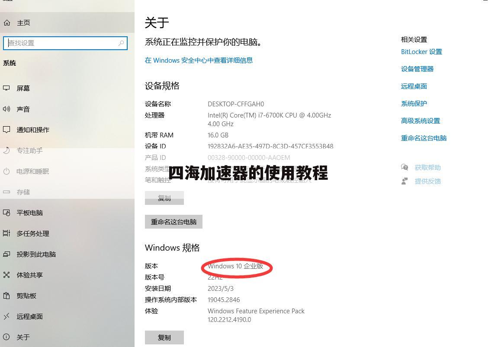Screen dimensions: 495x347
Task: Open 平板电脑 settings page
Action: click(67, 213)
